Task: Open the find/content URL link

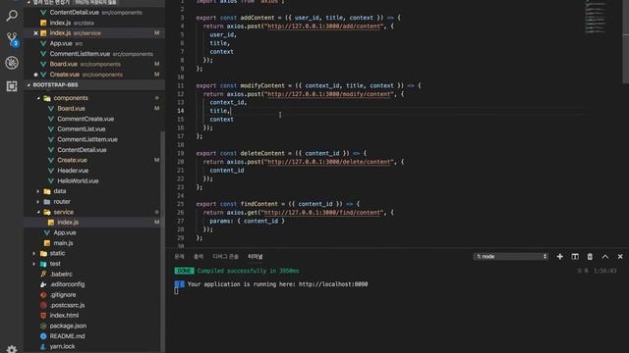Action: [x=322, y=213]
